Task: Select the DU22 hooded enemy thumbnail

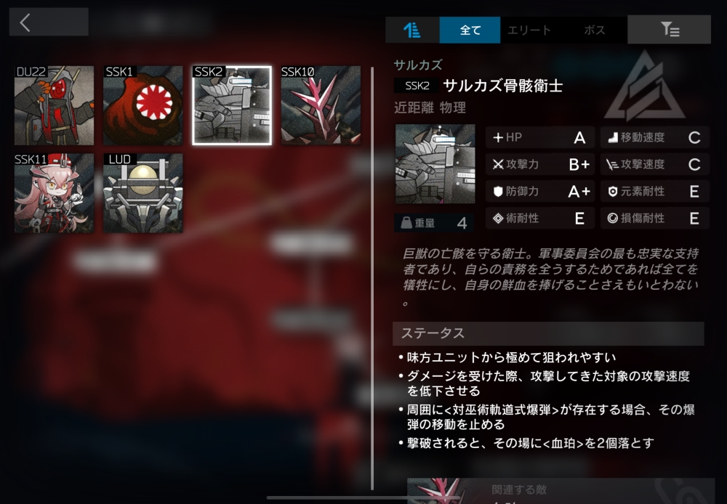Action: (55, 105)
